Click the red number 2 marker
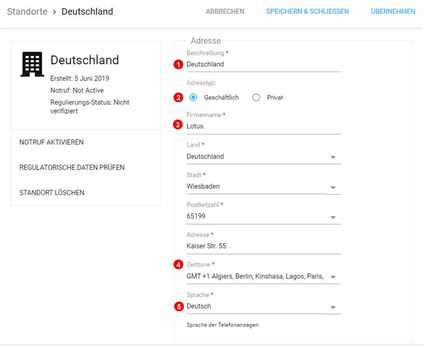The image size is (424, 346). tap(178, 97)
